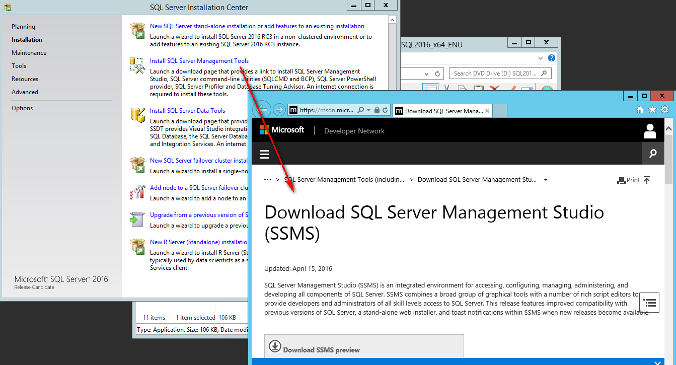Click the Microsoft logo
The image size is (676, 365).
pos(282,130)
